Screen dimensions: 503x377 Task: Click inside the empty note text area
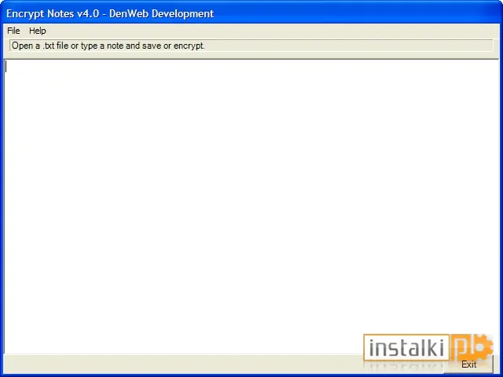pyautogui.click(x=251, y=207)
